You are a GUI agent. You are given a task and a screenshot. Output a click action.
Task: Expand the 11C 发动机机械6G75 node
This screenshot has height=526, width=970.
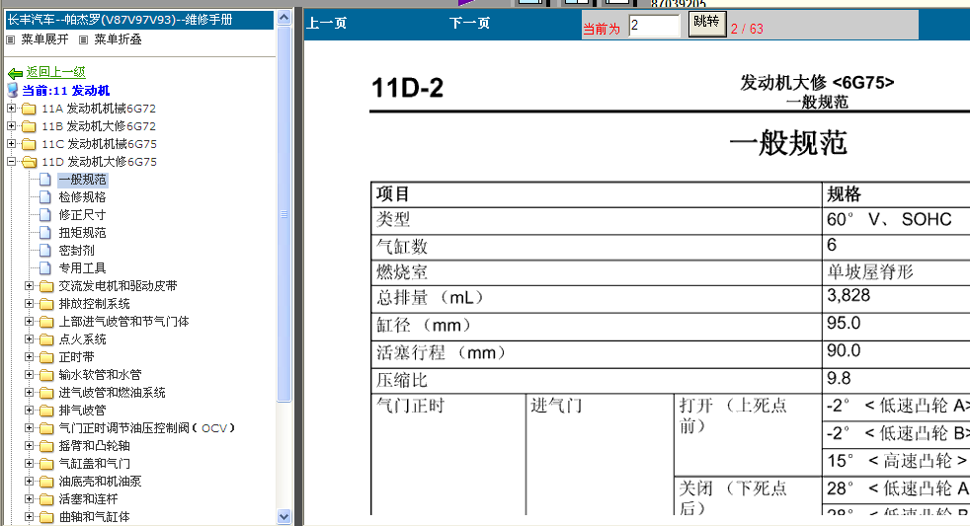(x=11, y=144)
